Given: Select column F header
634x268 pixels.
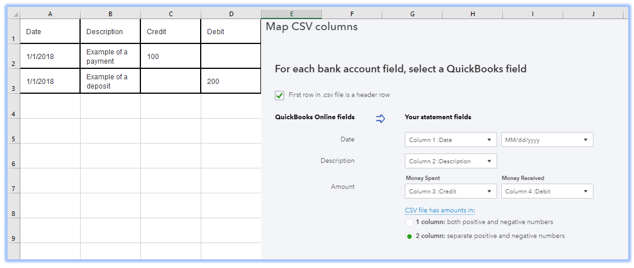Looking at the screenshot, I should [352, 14].
